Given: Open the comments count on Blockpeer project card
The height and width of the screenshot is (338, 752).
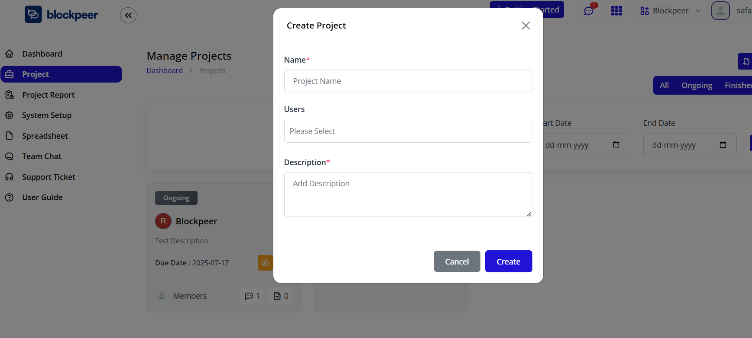Looking at the screenshot, I should tap(252, 296).
